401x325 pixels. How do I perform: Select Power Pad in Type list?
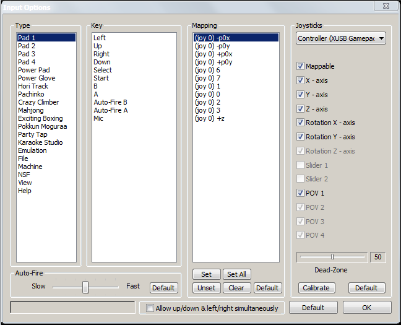click(46, 70)
